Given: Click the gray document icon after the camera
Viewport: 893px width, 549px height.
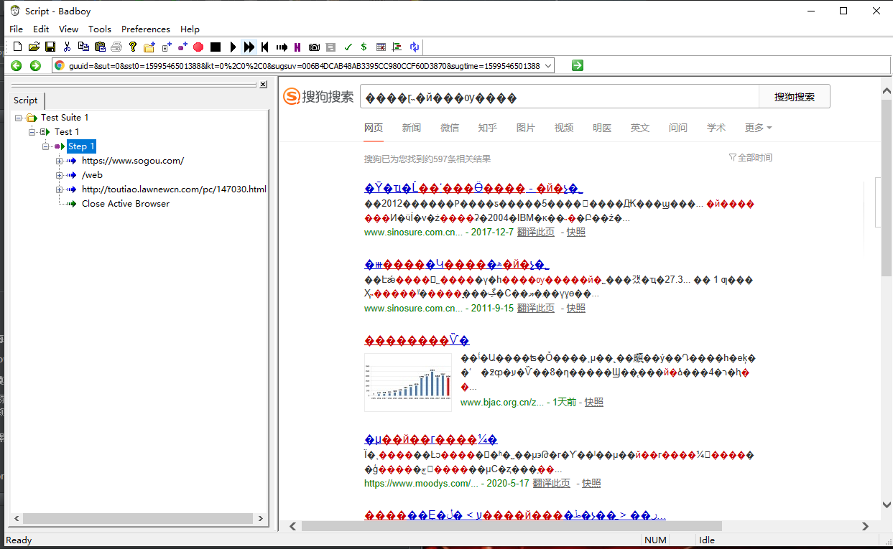Looking at the screenshot, I should click(330, 47).
